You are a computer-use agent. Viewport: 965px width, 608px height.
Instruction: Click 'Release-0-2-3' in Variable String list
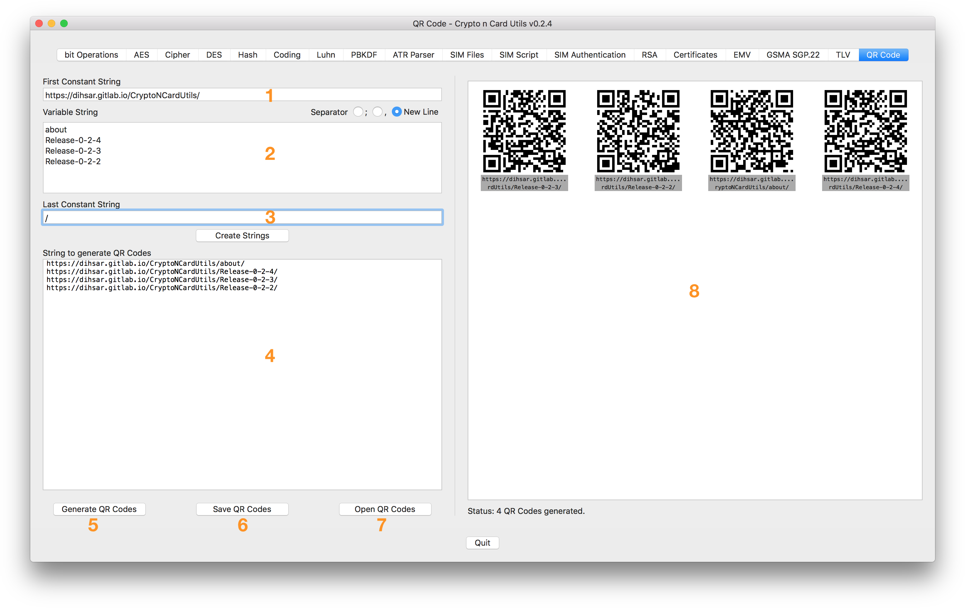click(73, 151)
